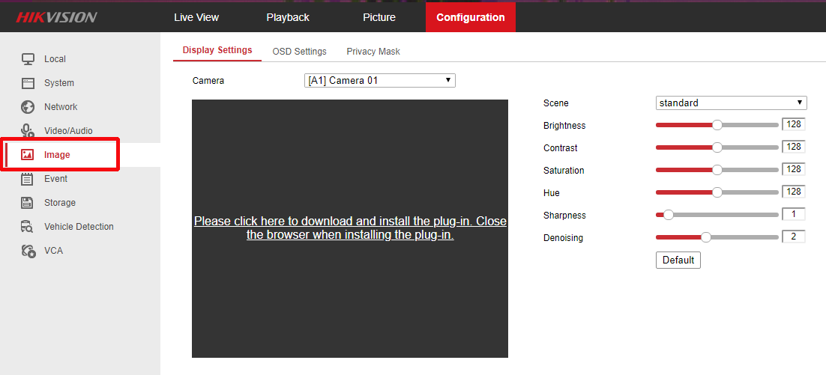Open Local settings in sidebar
The width and height of the screenshot is (826, 375).
click(x=55, y=59)
